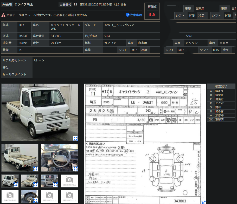
Task: Click the Aレーン bidding lane value
Action: tap(39, 60)
